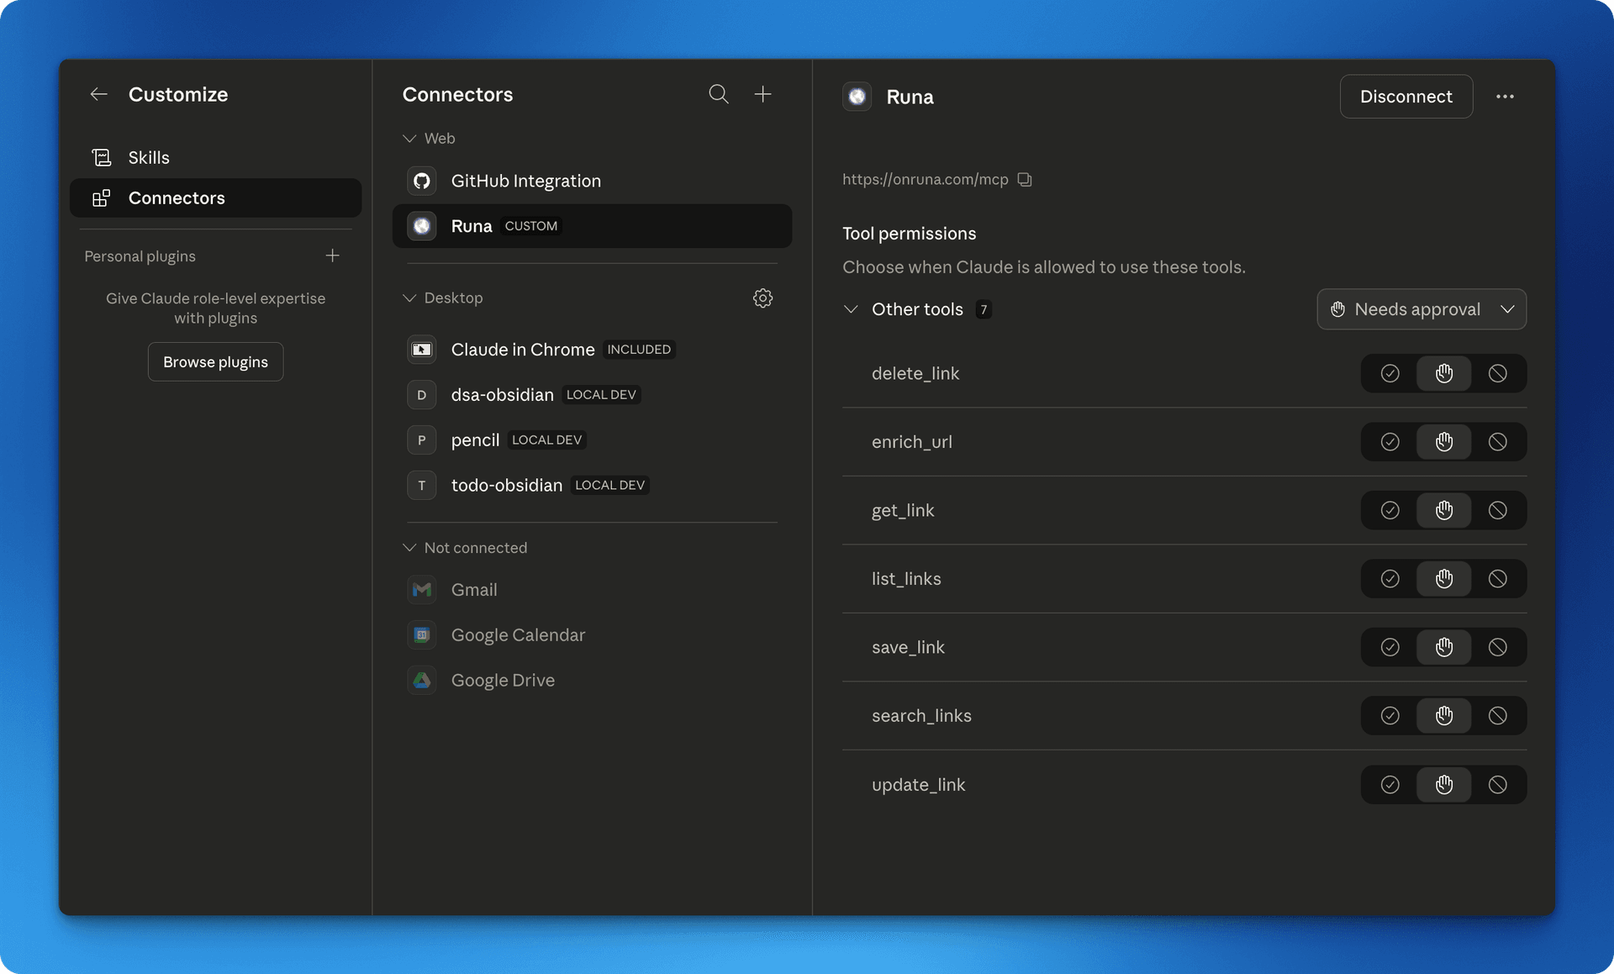
Task: Select the Runa custom connector
Action: [x=592, y=225]
